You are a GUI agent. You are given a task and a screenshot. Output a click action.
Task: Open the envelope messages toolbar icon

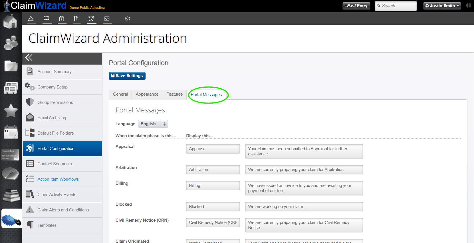click(107, 19)
